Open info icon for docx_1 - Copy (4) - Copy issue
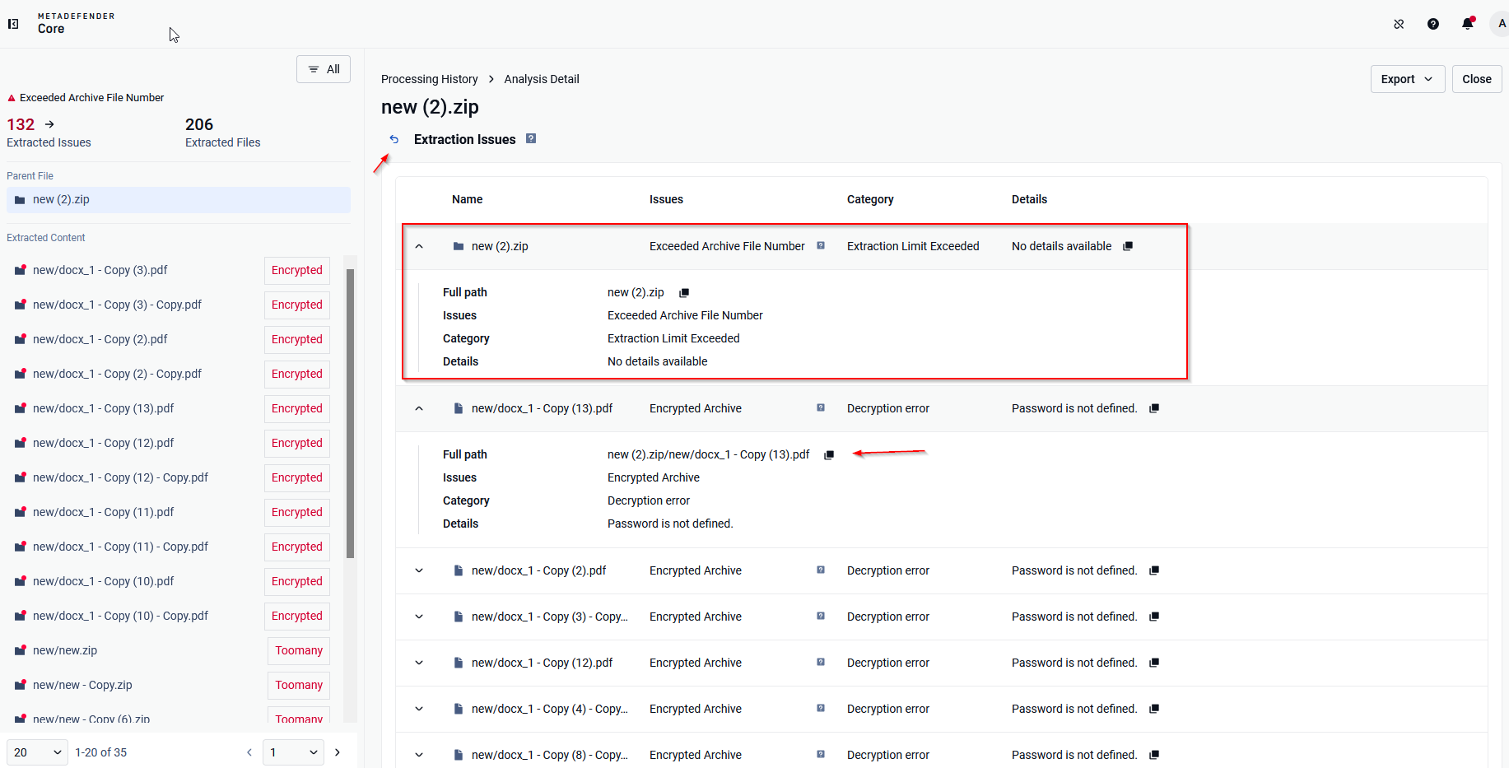1509x768 pixels. [x=821, y=708]
